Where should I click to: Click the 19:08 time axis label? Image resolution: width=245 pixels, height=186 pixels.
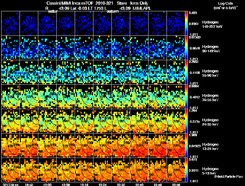tap(66, 184)
